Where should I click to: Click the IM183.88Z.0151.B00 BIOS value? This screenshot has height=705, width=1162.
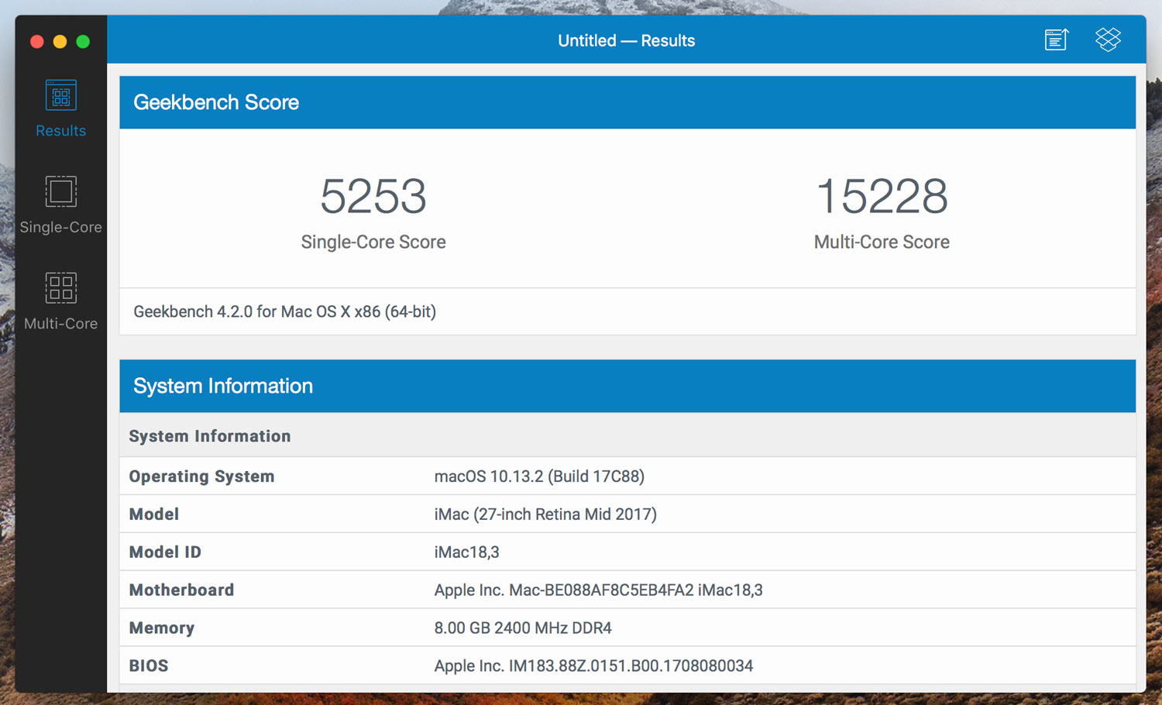tap(593, 666)
